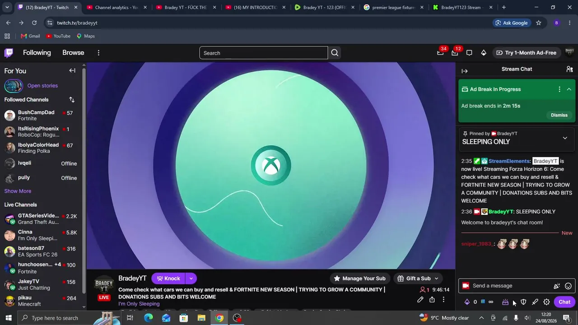Open Chrome tab search dropdown
This screenshot has height=325, width=578.
[x=7, y=7]
